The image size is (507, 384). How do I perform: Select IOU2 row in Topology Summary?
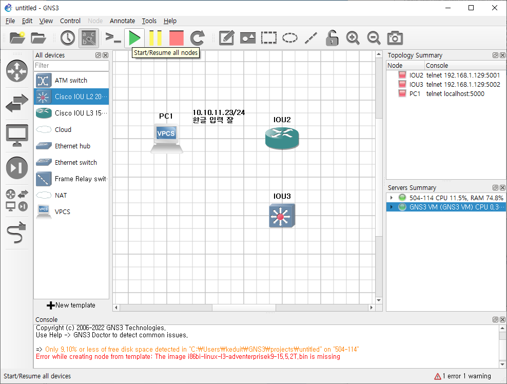click(446, 75)
